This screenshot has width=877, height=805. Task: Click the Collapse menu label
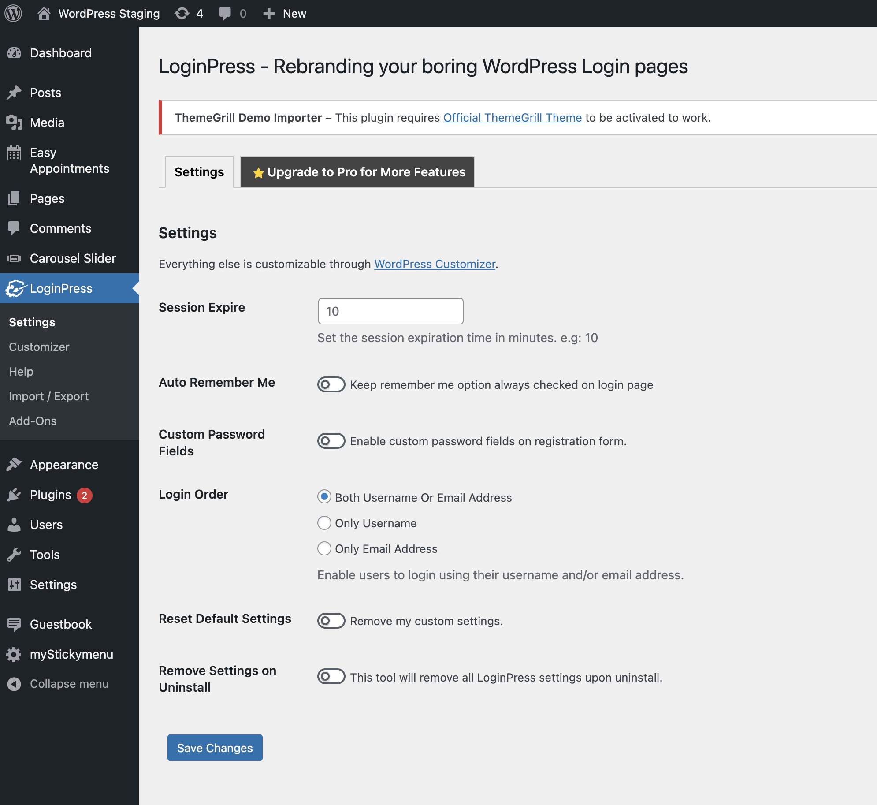[69, 684]
